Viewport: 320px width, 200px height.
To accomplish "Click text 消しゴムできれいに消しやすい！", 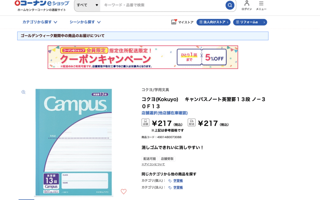I will (x=172, y=148).
